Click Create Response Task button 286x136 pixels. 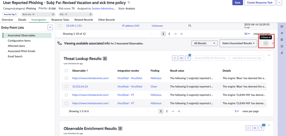260,2
